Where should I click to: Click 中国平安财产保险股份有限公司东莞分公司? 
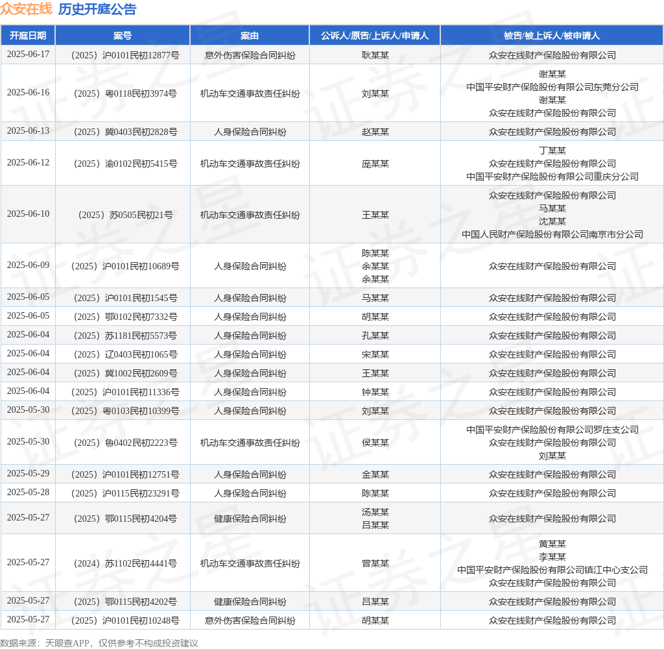(x=552, y=87)
